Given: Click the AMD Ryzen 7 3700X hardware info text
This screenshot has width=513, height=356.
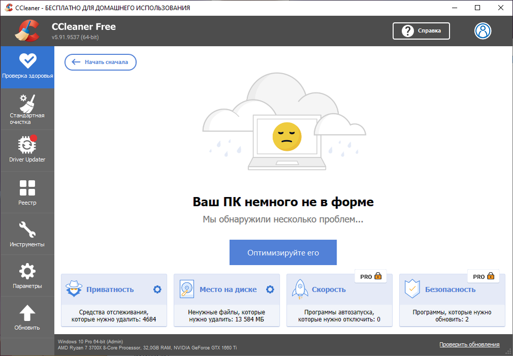Looking at the screenshot, I should [x=147, y=348].
